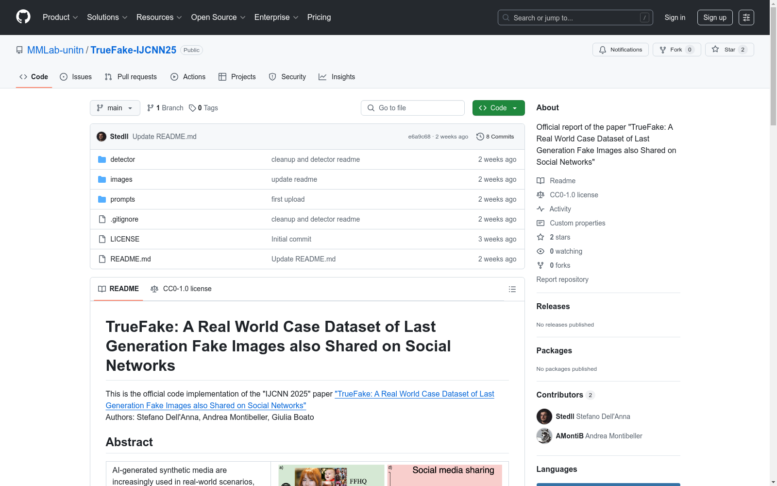Image resolution: width=777 pixels, height=486 pixels.
Task: Click the clock history icon for commits
Action: click(480, 137)
